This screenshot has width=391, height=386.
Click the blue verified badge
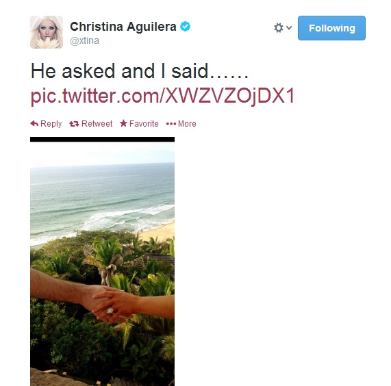[x=186, y=27]
